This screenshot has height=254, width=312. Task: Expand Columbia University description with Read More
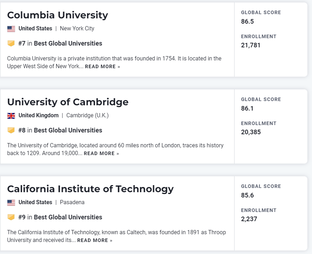[102, 67]
